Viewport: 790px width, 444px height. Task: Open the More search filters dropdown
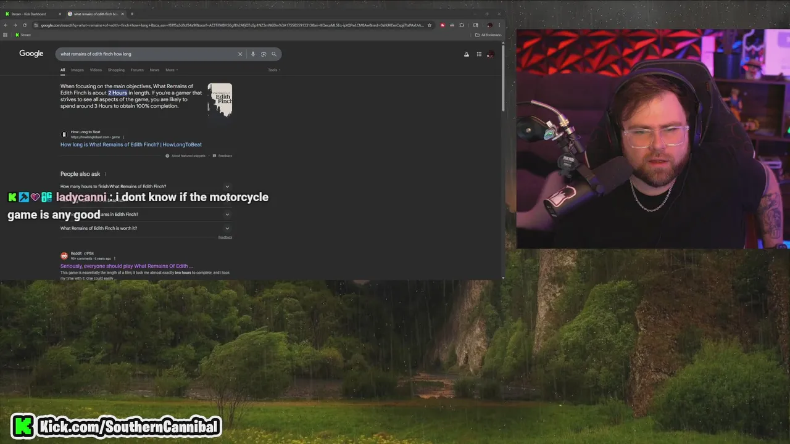(x=171, y=70)
